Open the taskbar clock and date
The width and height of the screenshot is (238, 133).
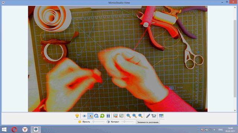coord(230,130)
